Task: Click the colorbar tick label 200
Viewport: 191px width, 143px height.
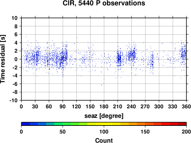Action: (186, 132)
